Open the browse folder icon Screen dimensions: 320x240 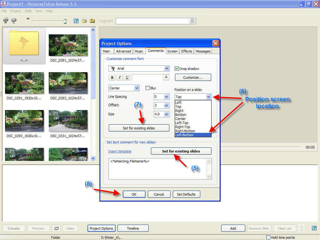coord(84,21)
